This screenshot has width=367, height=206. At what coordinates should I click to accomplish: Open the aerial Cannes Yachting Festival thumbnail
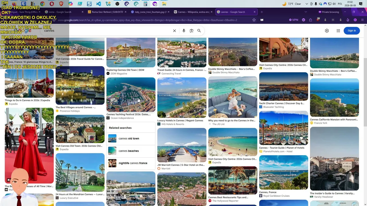tap(131, 94)
